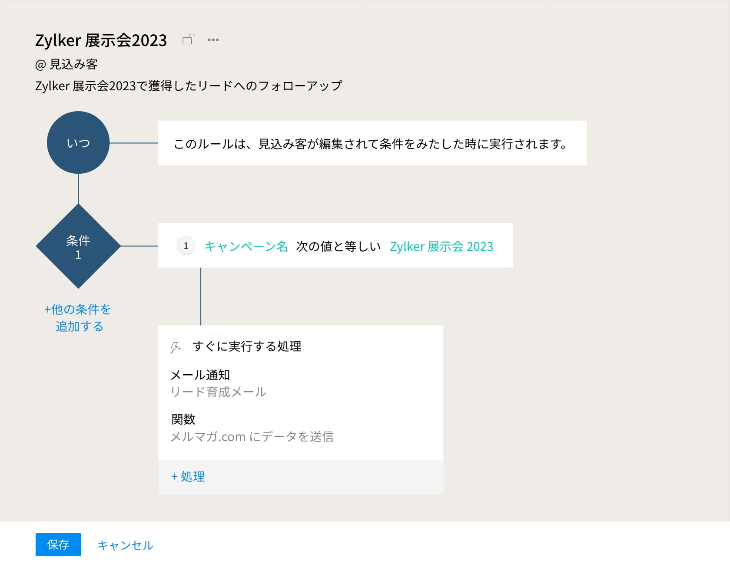Click the 次の値と等しい operator text
This screenshot has height=567, width=730.
[x=338, y=246]
